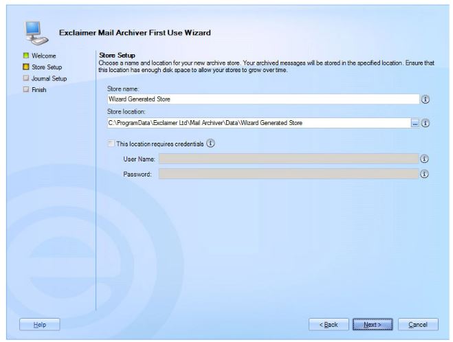
Task: Click the 'Store name:' label
Action: (x=123, y=89)
